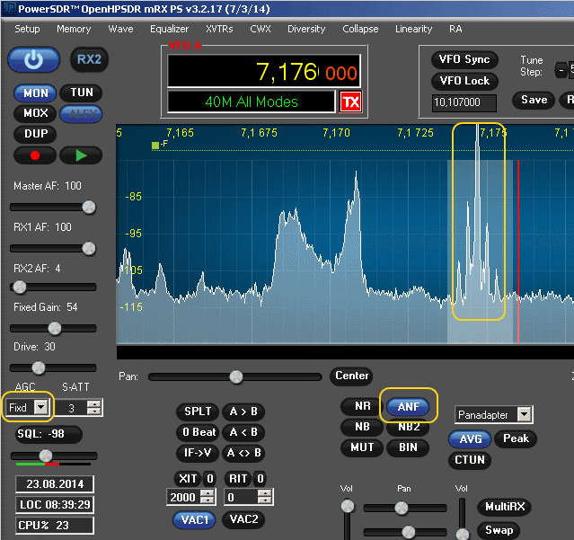Click the Center pan button
574x540 pixels.
tap(351, 376)
